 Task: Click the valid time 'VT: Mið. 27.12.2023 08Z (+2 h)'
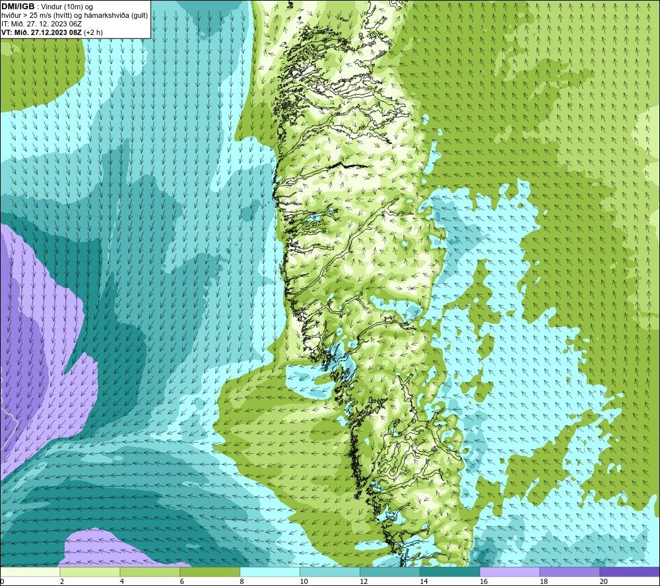(x=51, y=32)
